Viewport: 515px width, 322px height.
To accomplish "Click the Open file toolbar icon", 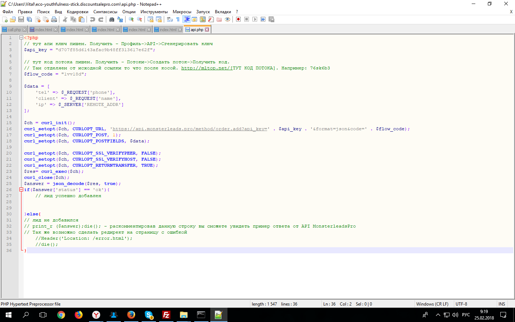I will tap(13, 19).
